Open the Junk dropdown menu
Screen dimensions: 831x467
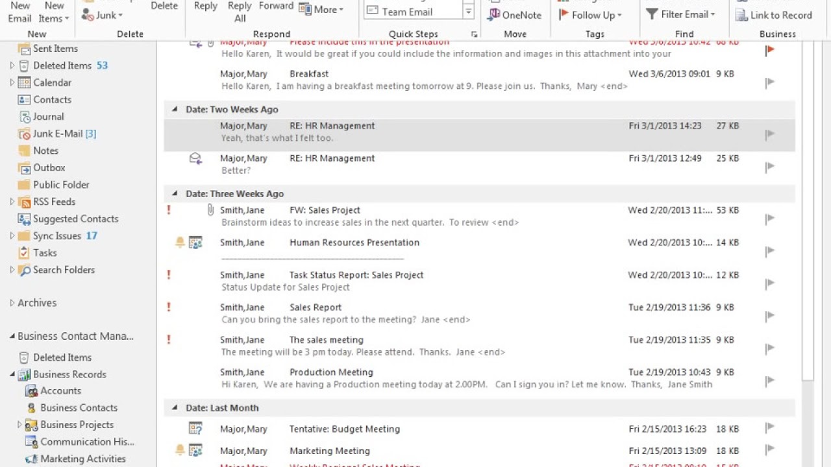[103, 15]
